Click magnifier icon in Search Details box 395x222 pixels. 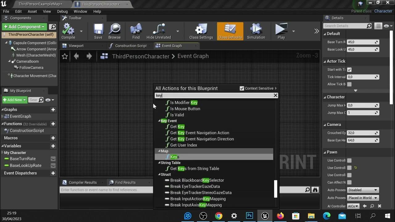pyautogui.click(x=369, y=26)
